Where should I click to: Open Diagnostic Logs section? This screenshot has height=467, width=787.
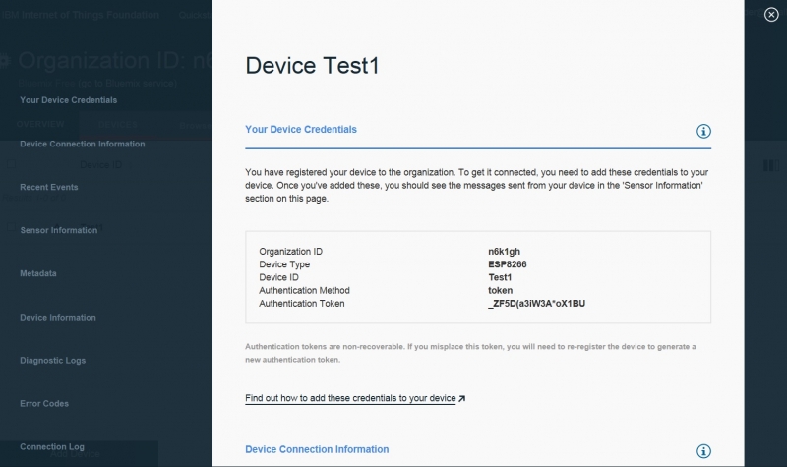pyautogui.click(x=53, y=361)
